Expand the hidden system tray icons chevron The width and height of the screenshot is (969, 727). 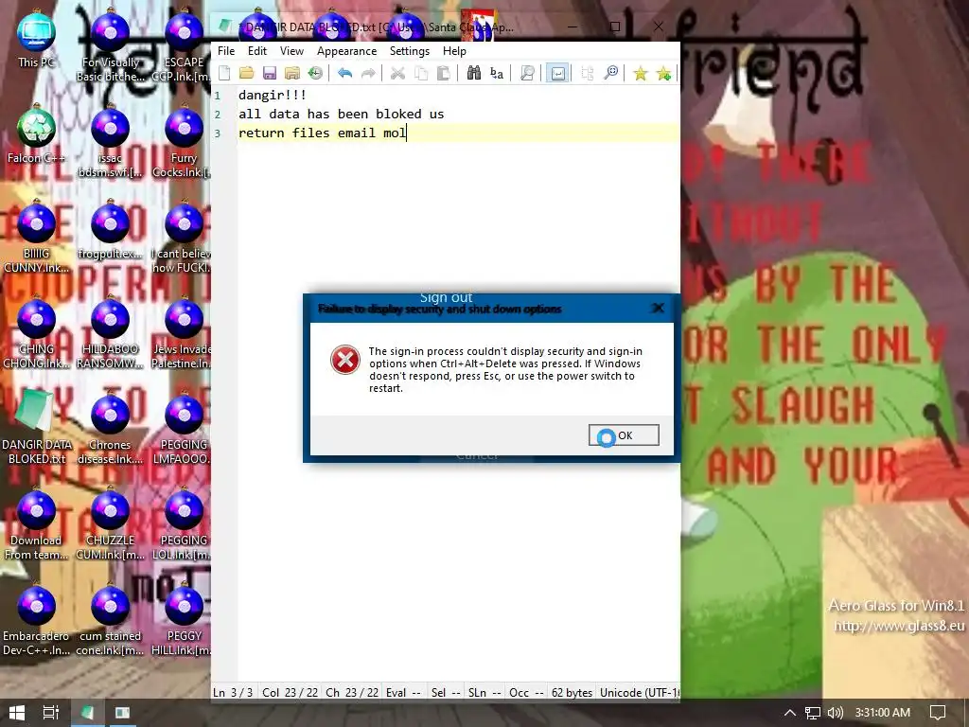pos(790,713)
